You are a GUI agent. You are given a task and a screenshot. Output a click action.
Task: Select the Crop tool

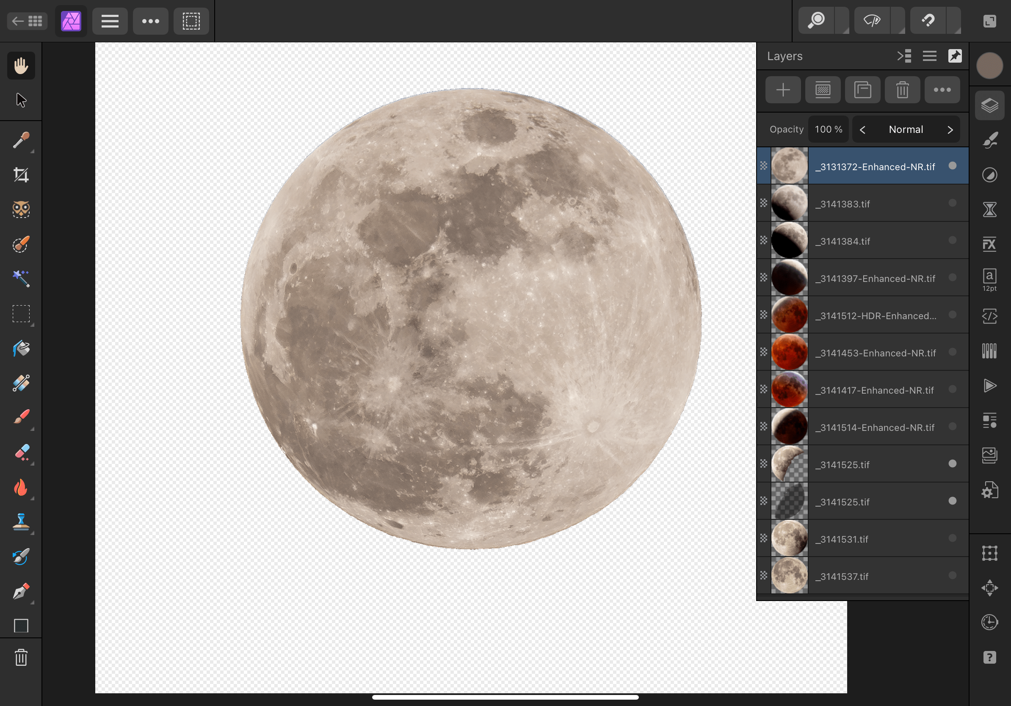pos(21,175)
